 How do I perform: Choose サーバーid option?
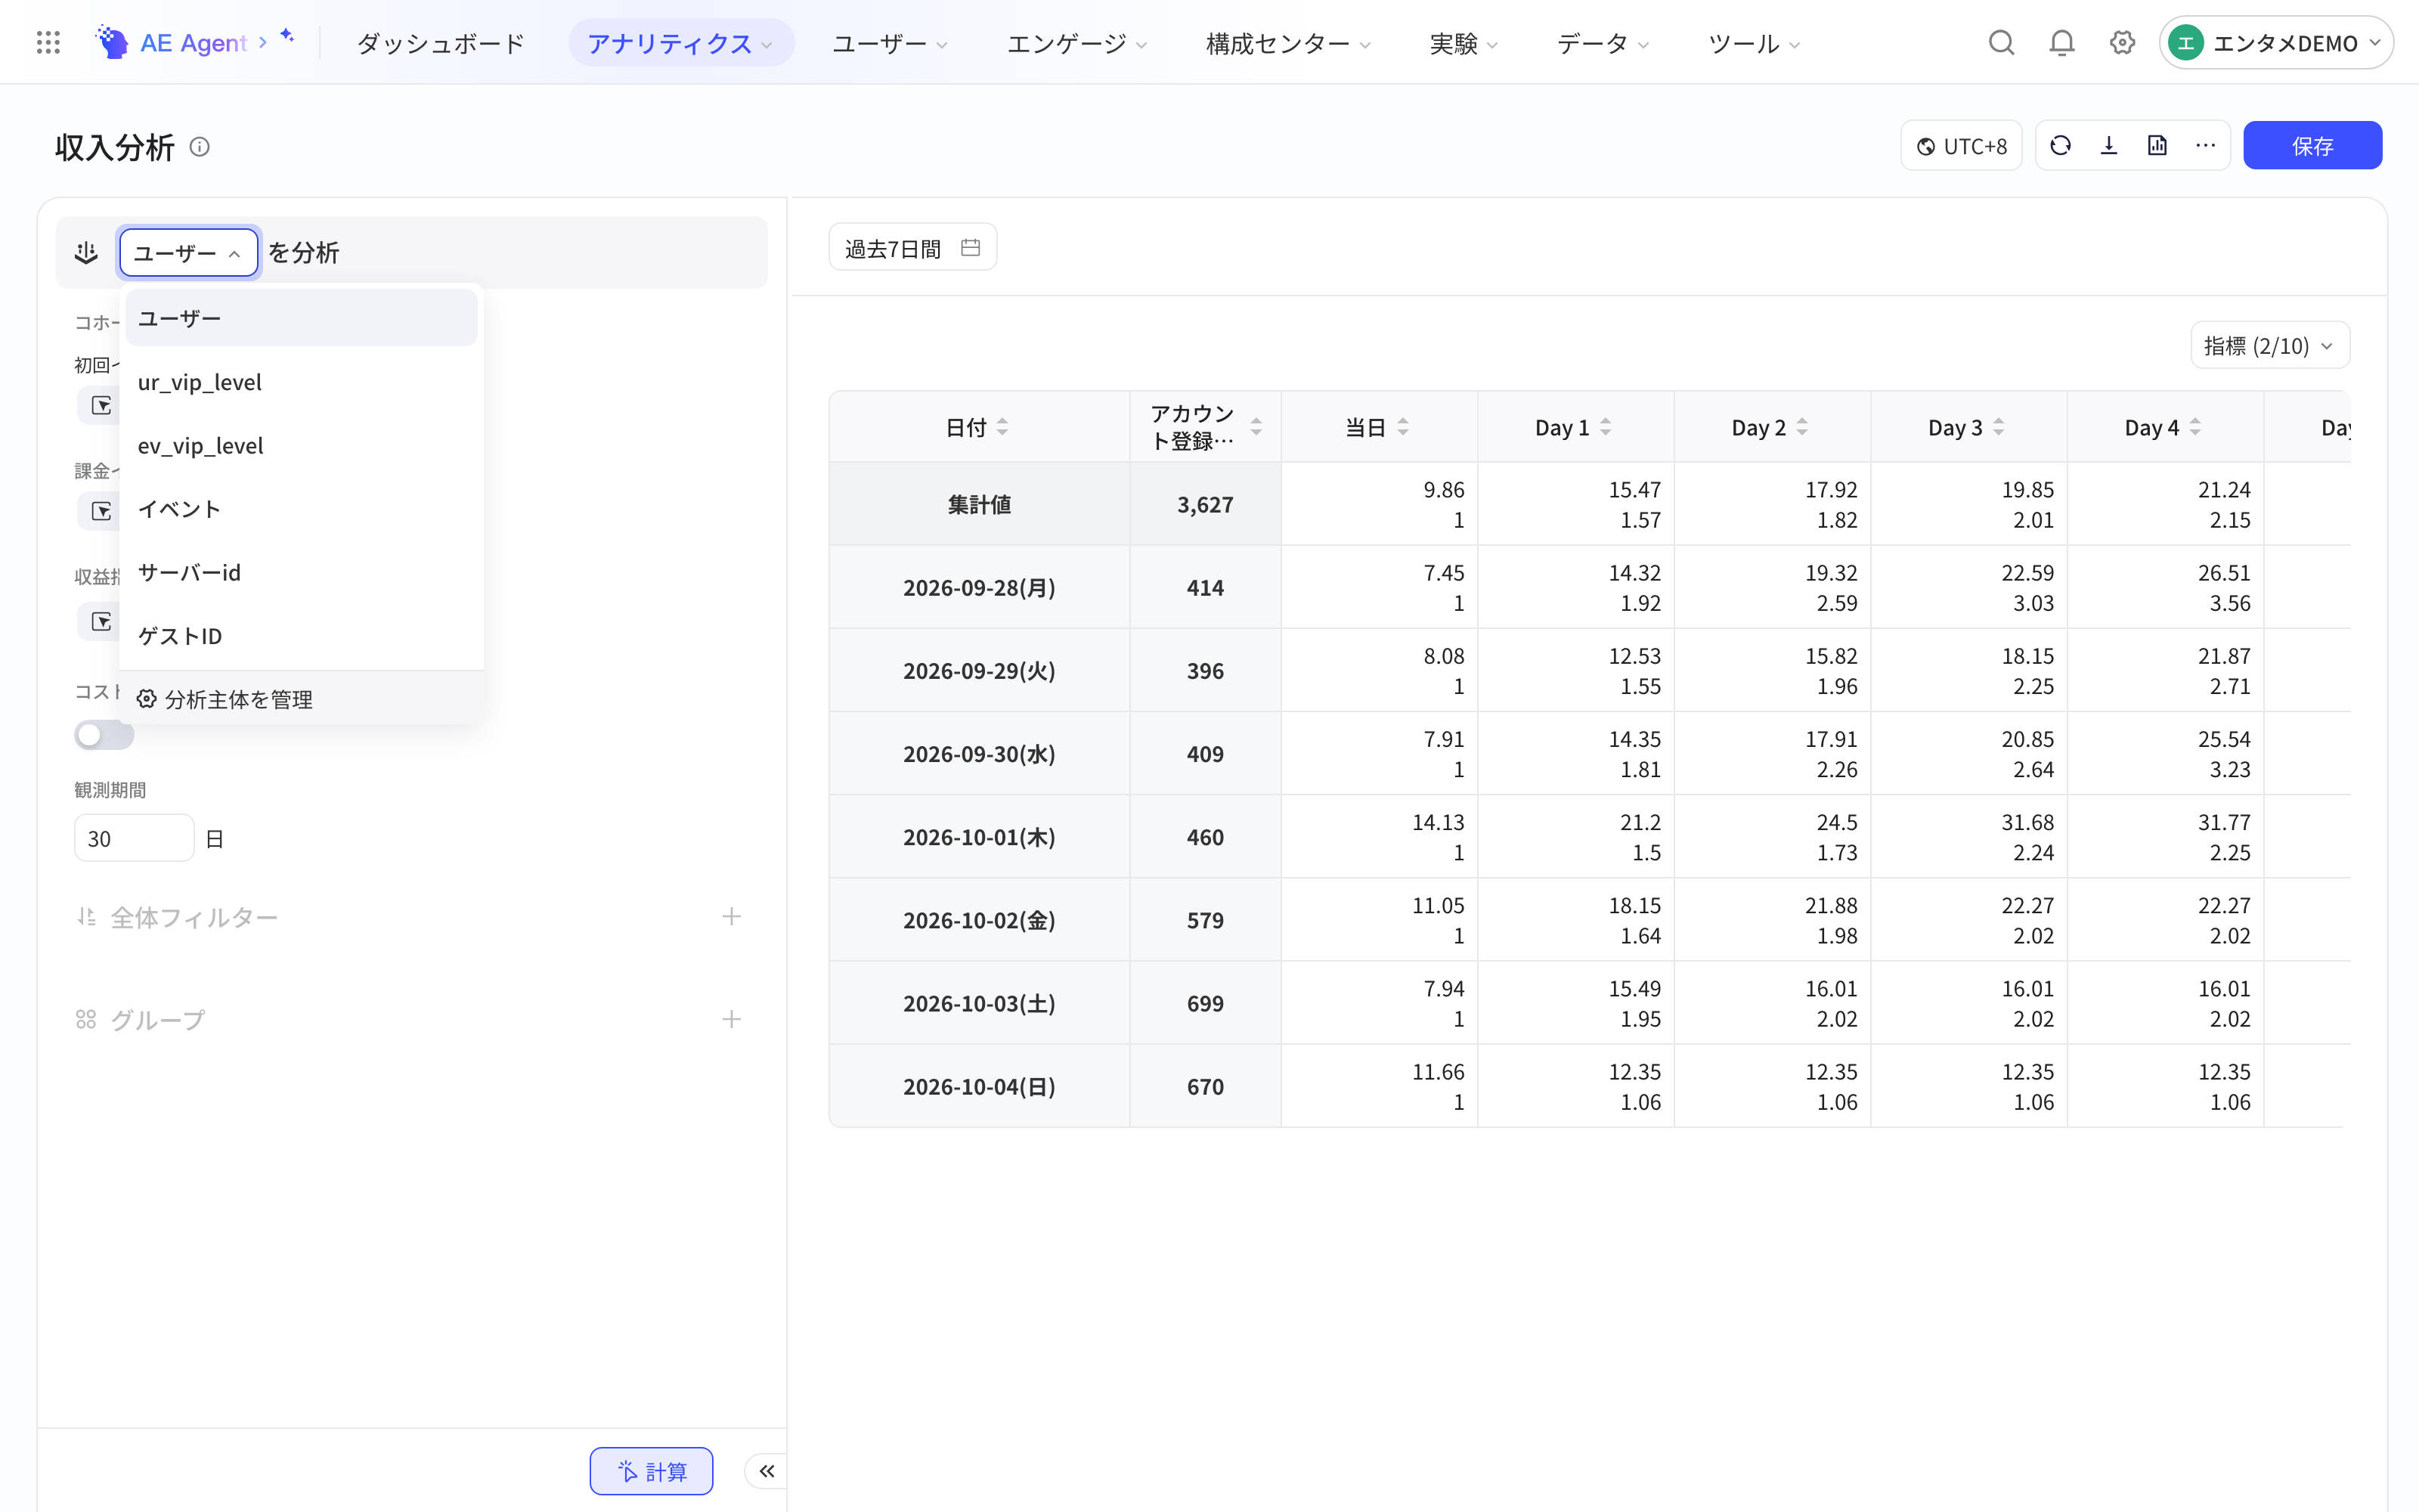pyautogui.click(x=301, y=572)
